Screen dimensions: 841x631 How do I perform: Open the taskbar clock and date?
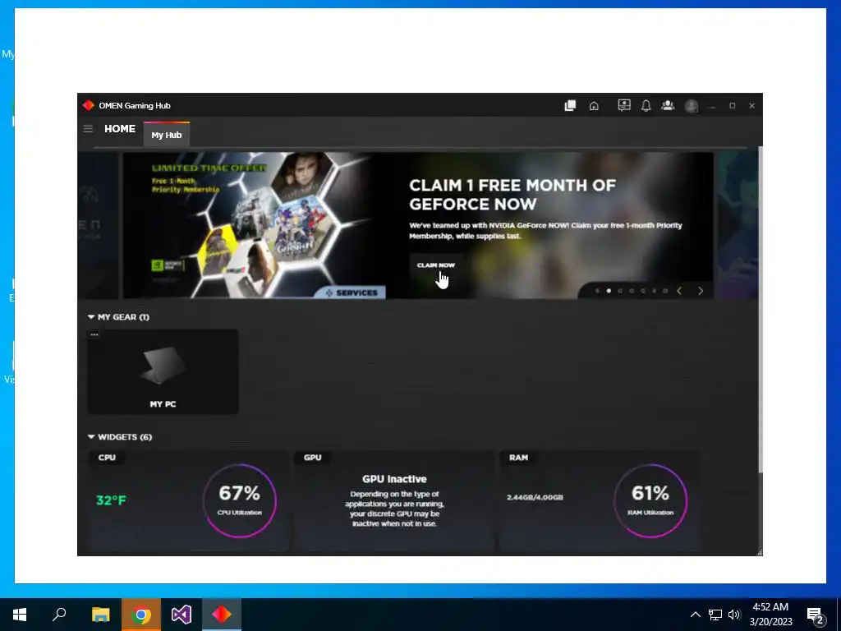point(770,615)
